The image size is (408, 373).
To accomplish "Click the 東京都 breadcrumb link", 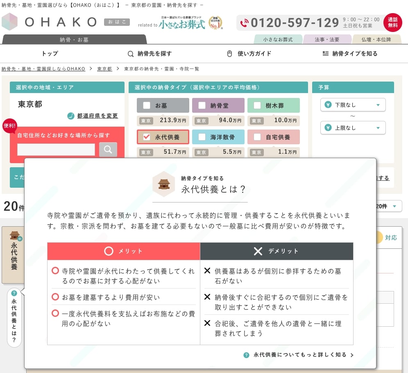I will tap(104, 69).
